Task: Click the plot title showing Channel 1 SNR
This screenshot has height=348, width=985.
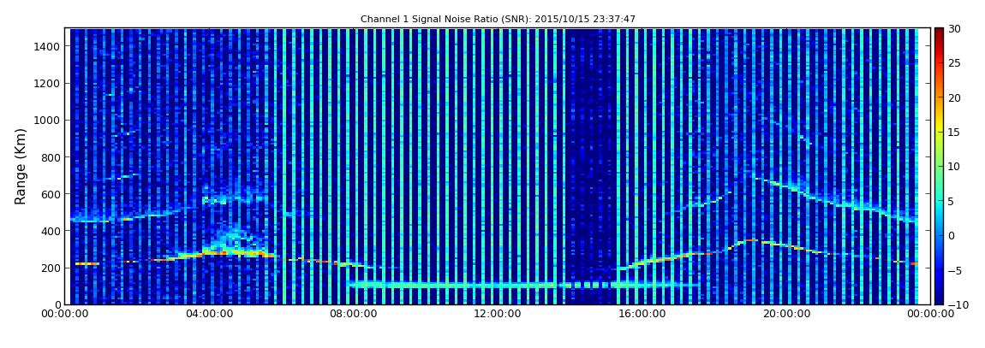Action: click(x=498, y=20)
